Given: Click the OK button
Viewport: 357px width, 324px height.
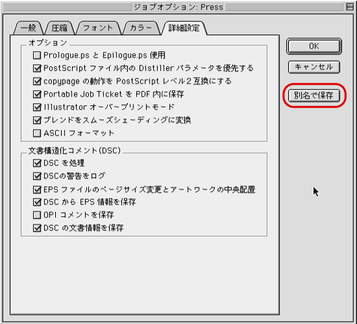Looking at the screenshot, I should tap(314, 46).
